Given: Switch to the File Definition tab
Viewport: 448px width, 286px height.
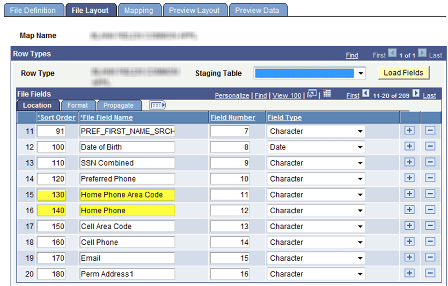Looking at the screenshot, I should click(34, 10).
